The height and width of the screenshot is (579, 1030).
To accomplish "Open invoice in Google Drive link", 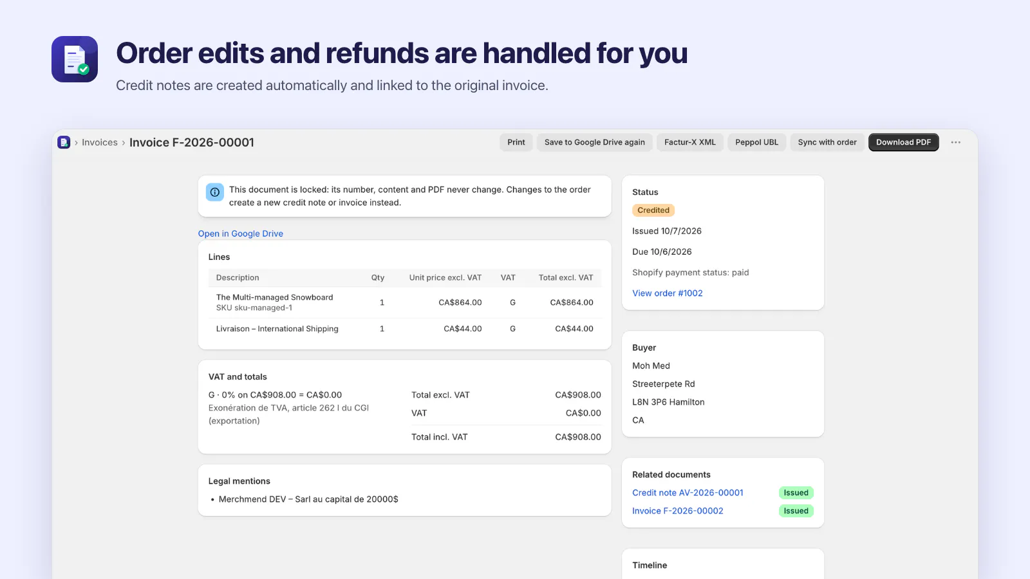I will pyautogui.click(x=241, y=234).
